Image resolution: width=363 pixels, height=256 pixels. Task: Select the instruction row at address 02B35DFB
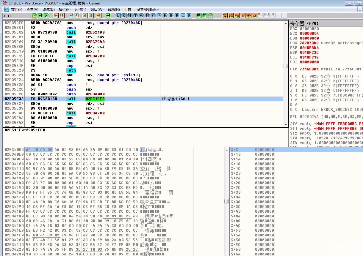[x=143, y=23]
